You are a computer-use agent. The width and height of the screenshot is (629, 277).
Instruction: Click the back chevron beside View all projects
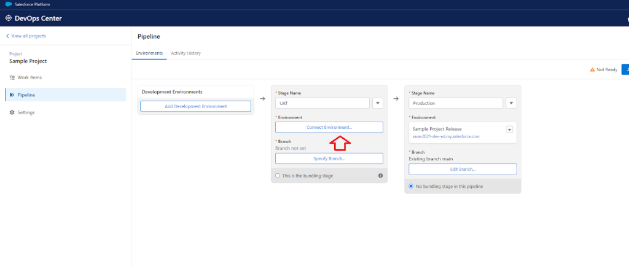click(x=7, y=36)
